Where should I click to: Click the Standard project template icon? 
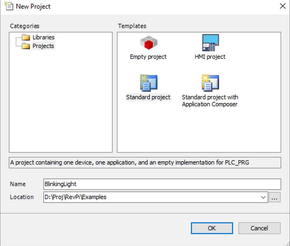click(148, 84)
